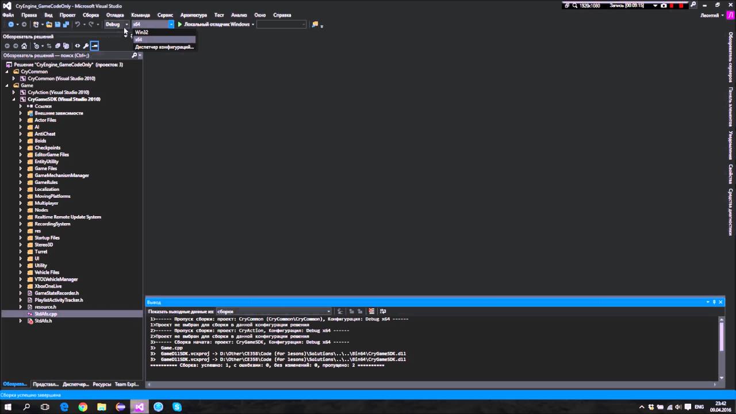This screenshot has width=736, height=414.
Task: Click the Локальный отладчик Windows button
Action: coord(216,25)
